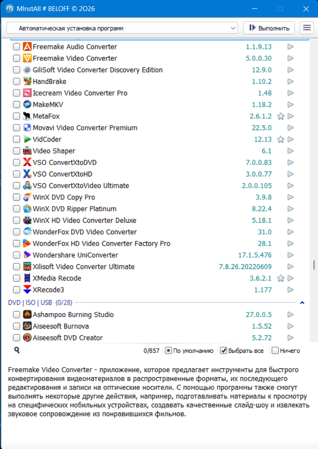
Task: Click the version value '17.1.5.476'
Action: (x=255, y=255)
